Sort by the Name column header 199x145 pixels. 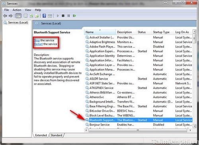point(100,32)
